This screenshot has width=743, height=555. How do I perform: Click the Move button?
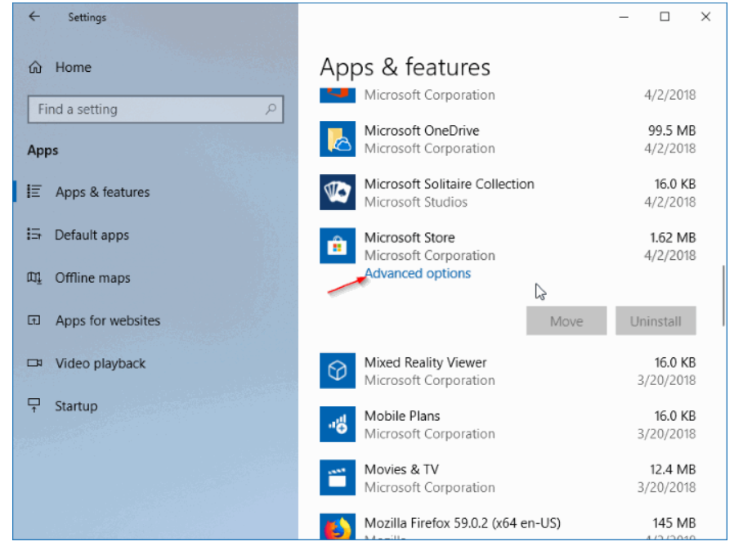coord(566,321)
